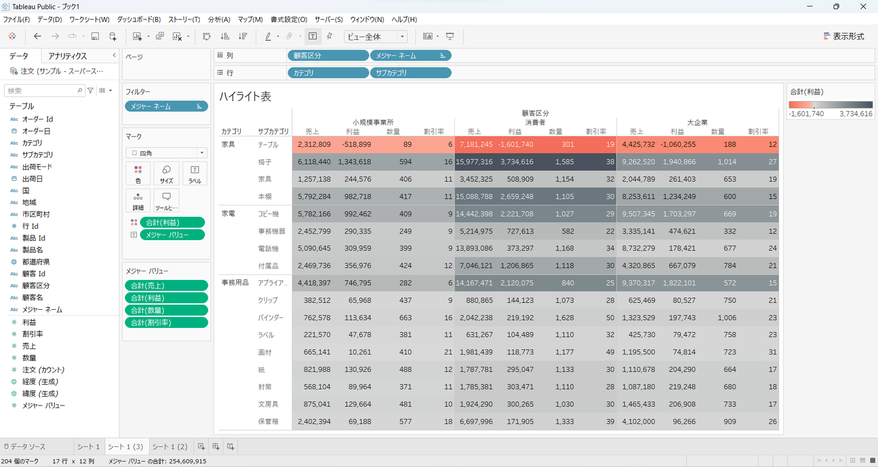878x467 pixels.
Task: Toggle the show mark labels toolbar button
Action: 312,37
